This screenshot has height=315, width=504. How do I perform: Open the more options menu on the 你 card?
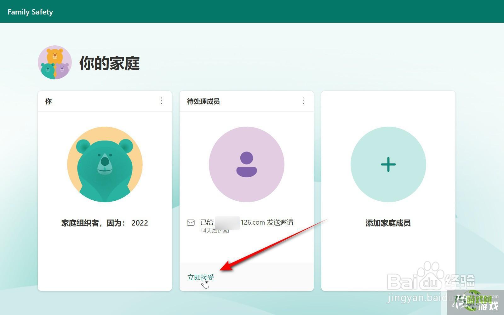[161, 101]
